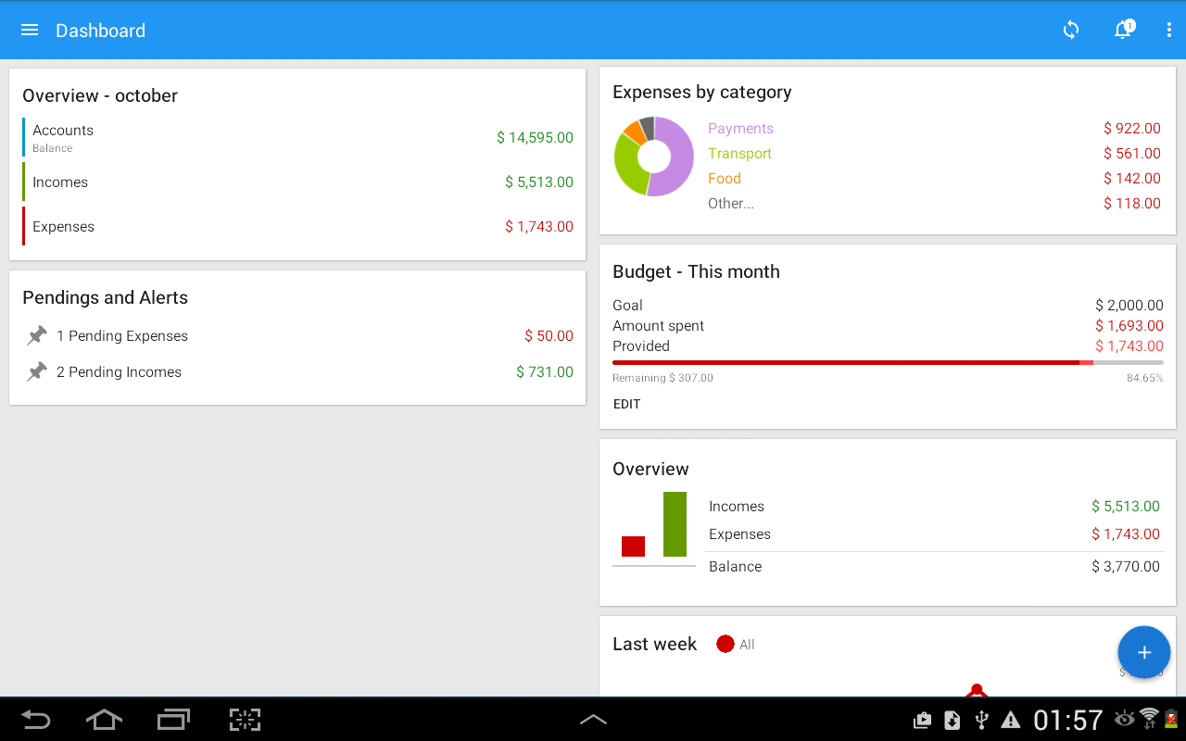Select the Payments category label

coord(740,129)
